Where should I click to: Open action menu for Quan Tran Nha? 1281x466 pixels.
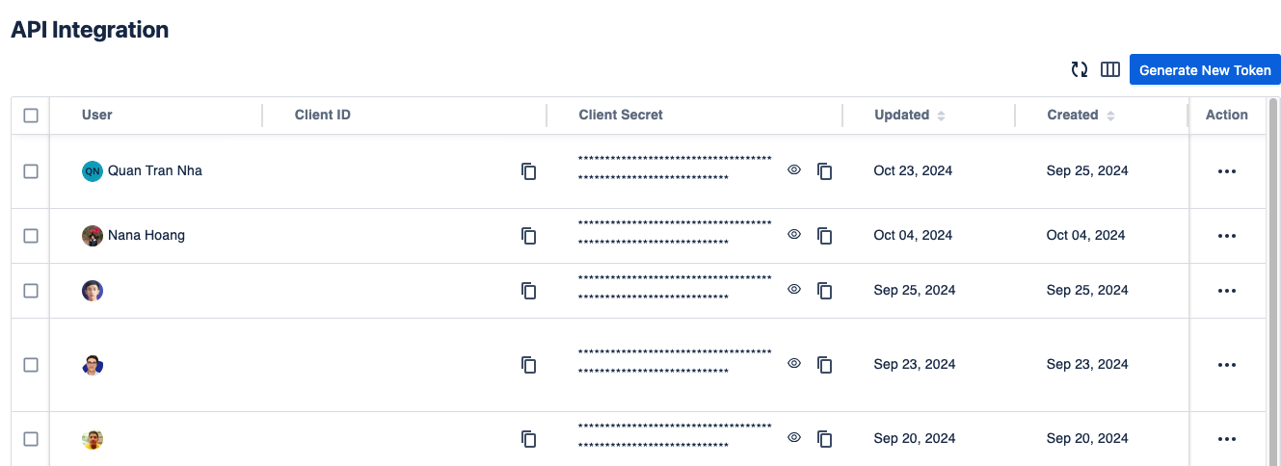(1226, 171)
